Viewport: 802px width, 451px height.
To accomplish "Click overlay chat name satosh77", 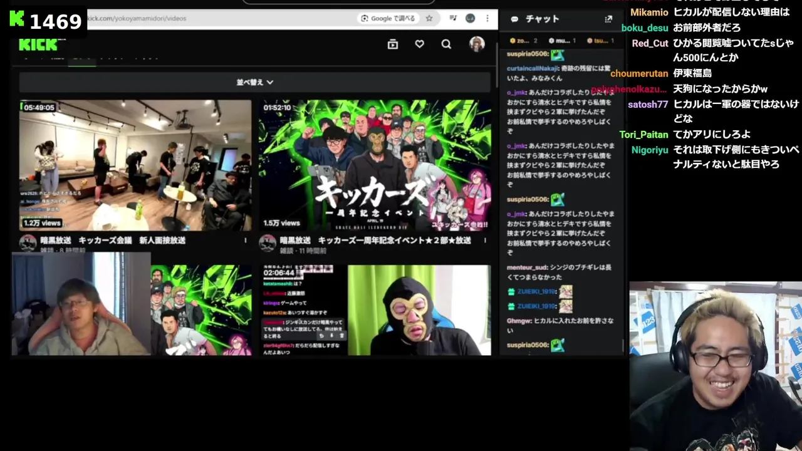I will [648, 105].
